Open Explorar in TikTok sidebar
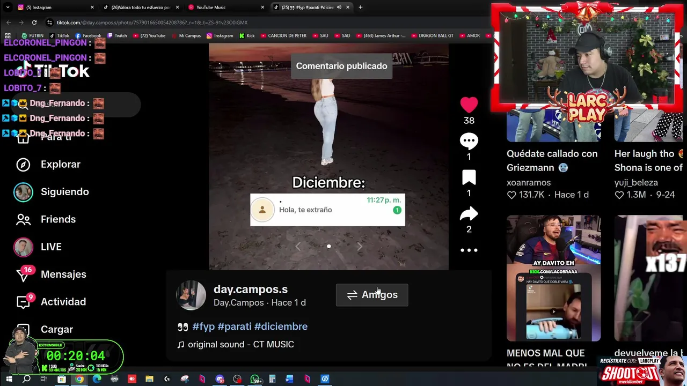Viewport: 687px width, 386px height. coord(60,164)
